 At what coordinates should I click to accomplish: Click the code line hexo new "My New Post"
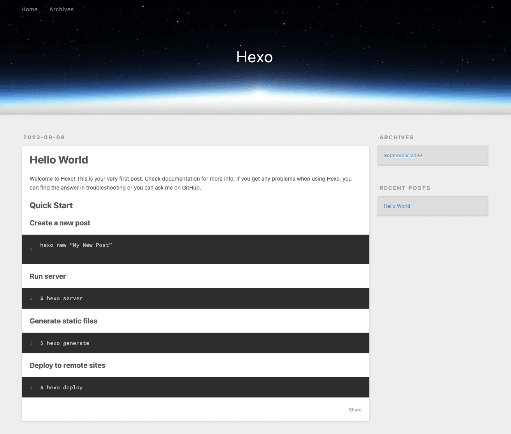coord(76,245)
